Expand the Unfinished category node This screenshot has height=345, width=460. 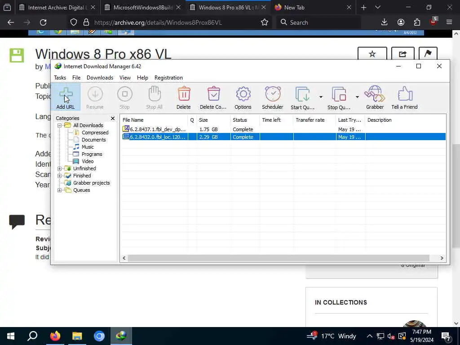point(60,169)
